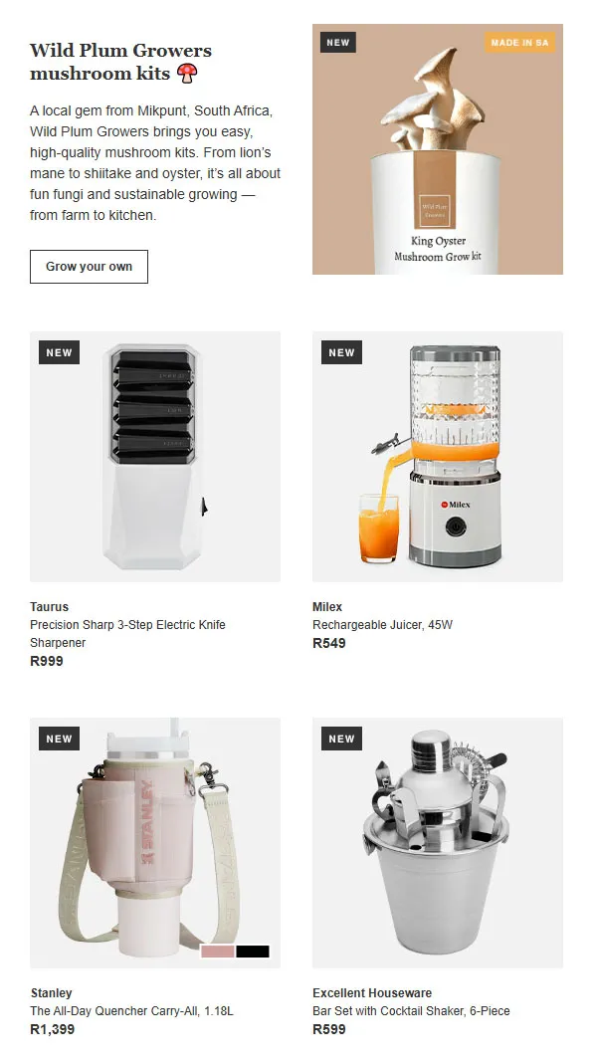Click NEW badge on mushroom kit image

coord(338,42)
